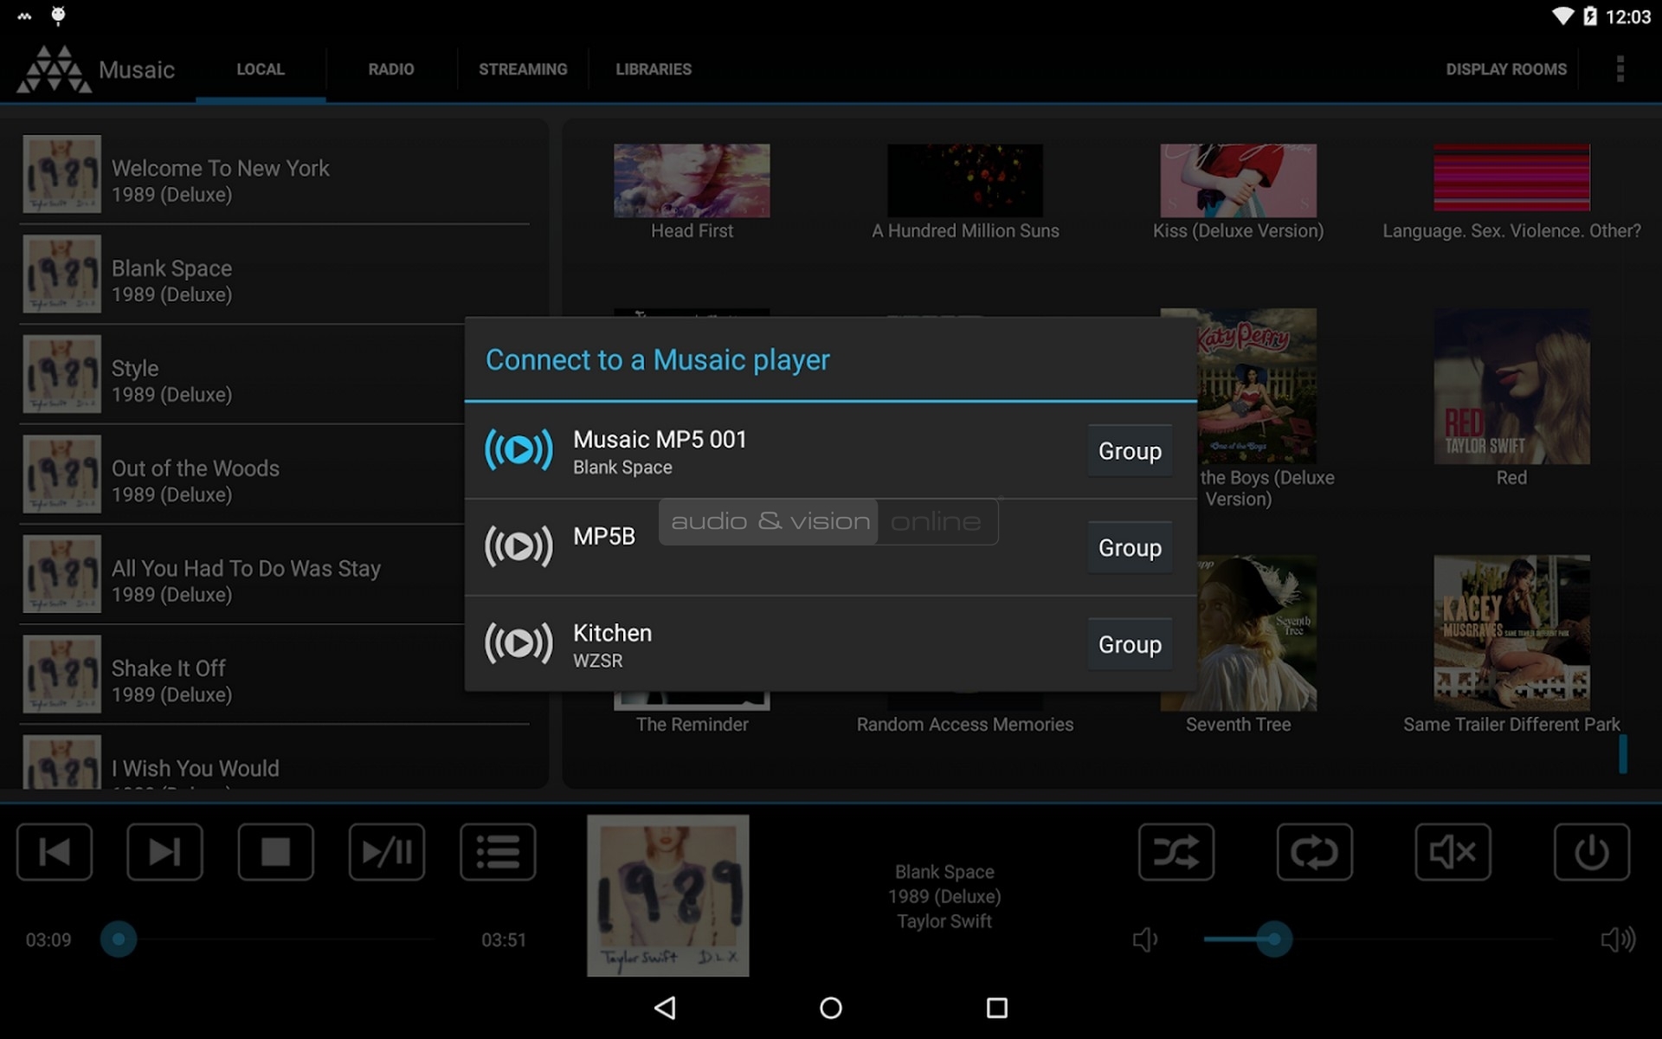Screen dimensions: 1662x1039
Task: Tap Android home button
Action: click(x=831, y=1008)
